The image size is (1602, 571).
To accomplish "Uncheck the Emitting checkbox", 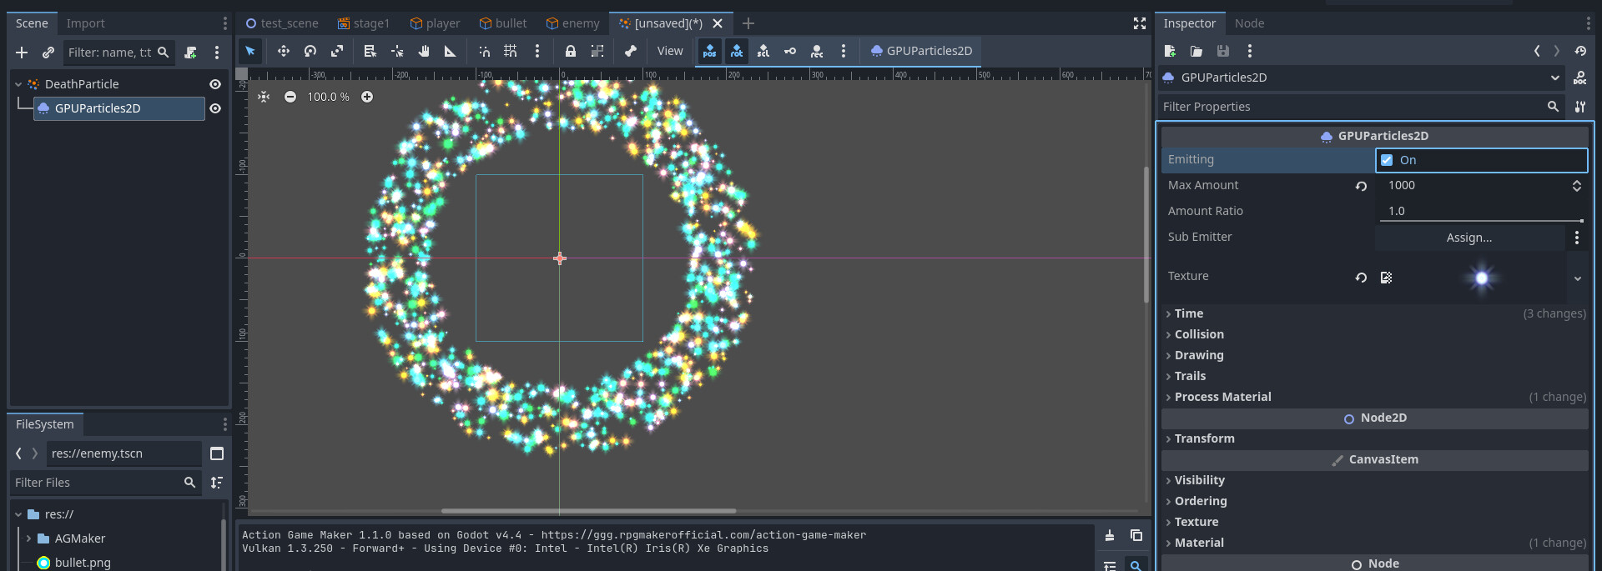I will tap(1387, 160).
